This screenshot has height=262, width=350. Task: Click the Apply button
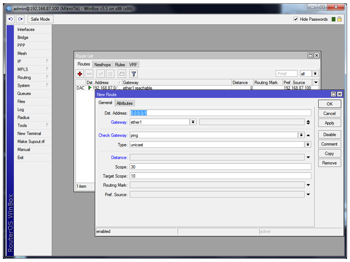(x=329, y=123)
